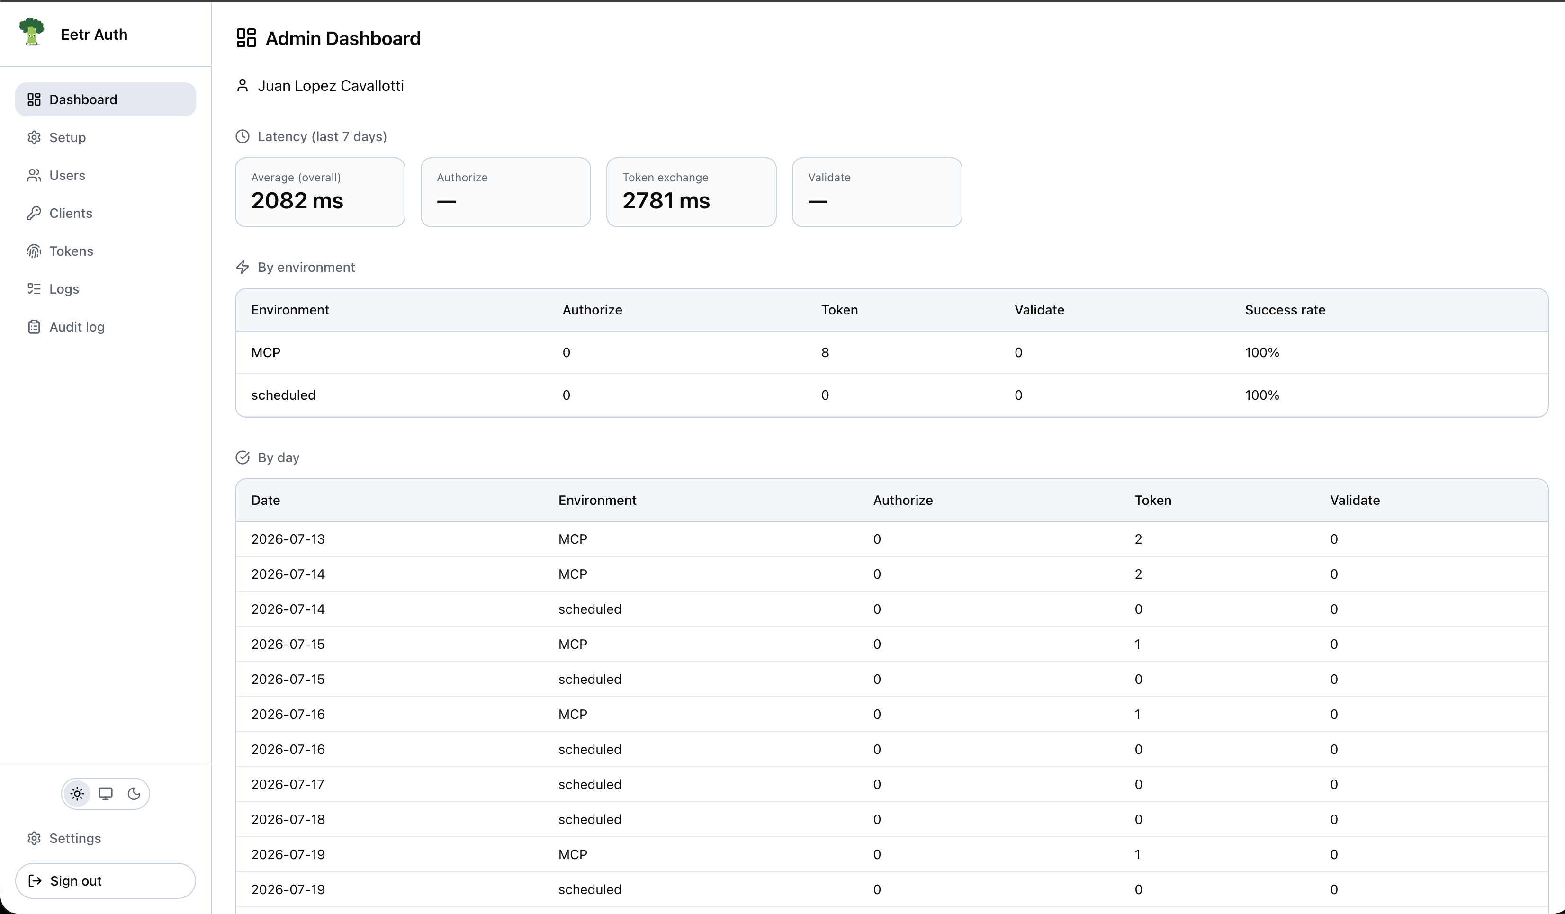
Task: Click the Latency (last 7 days) label
Action: tap(322, 136)
